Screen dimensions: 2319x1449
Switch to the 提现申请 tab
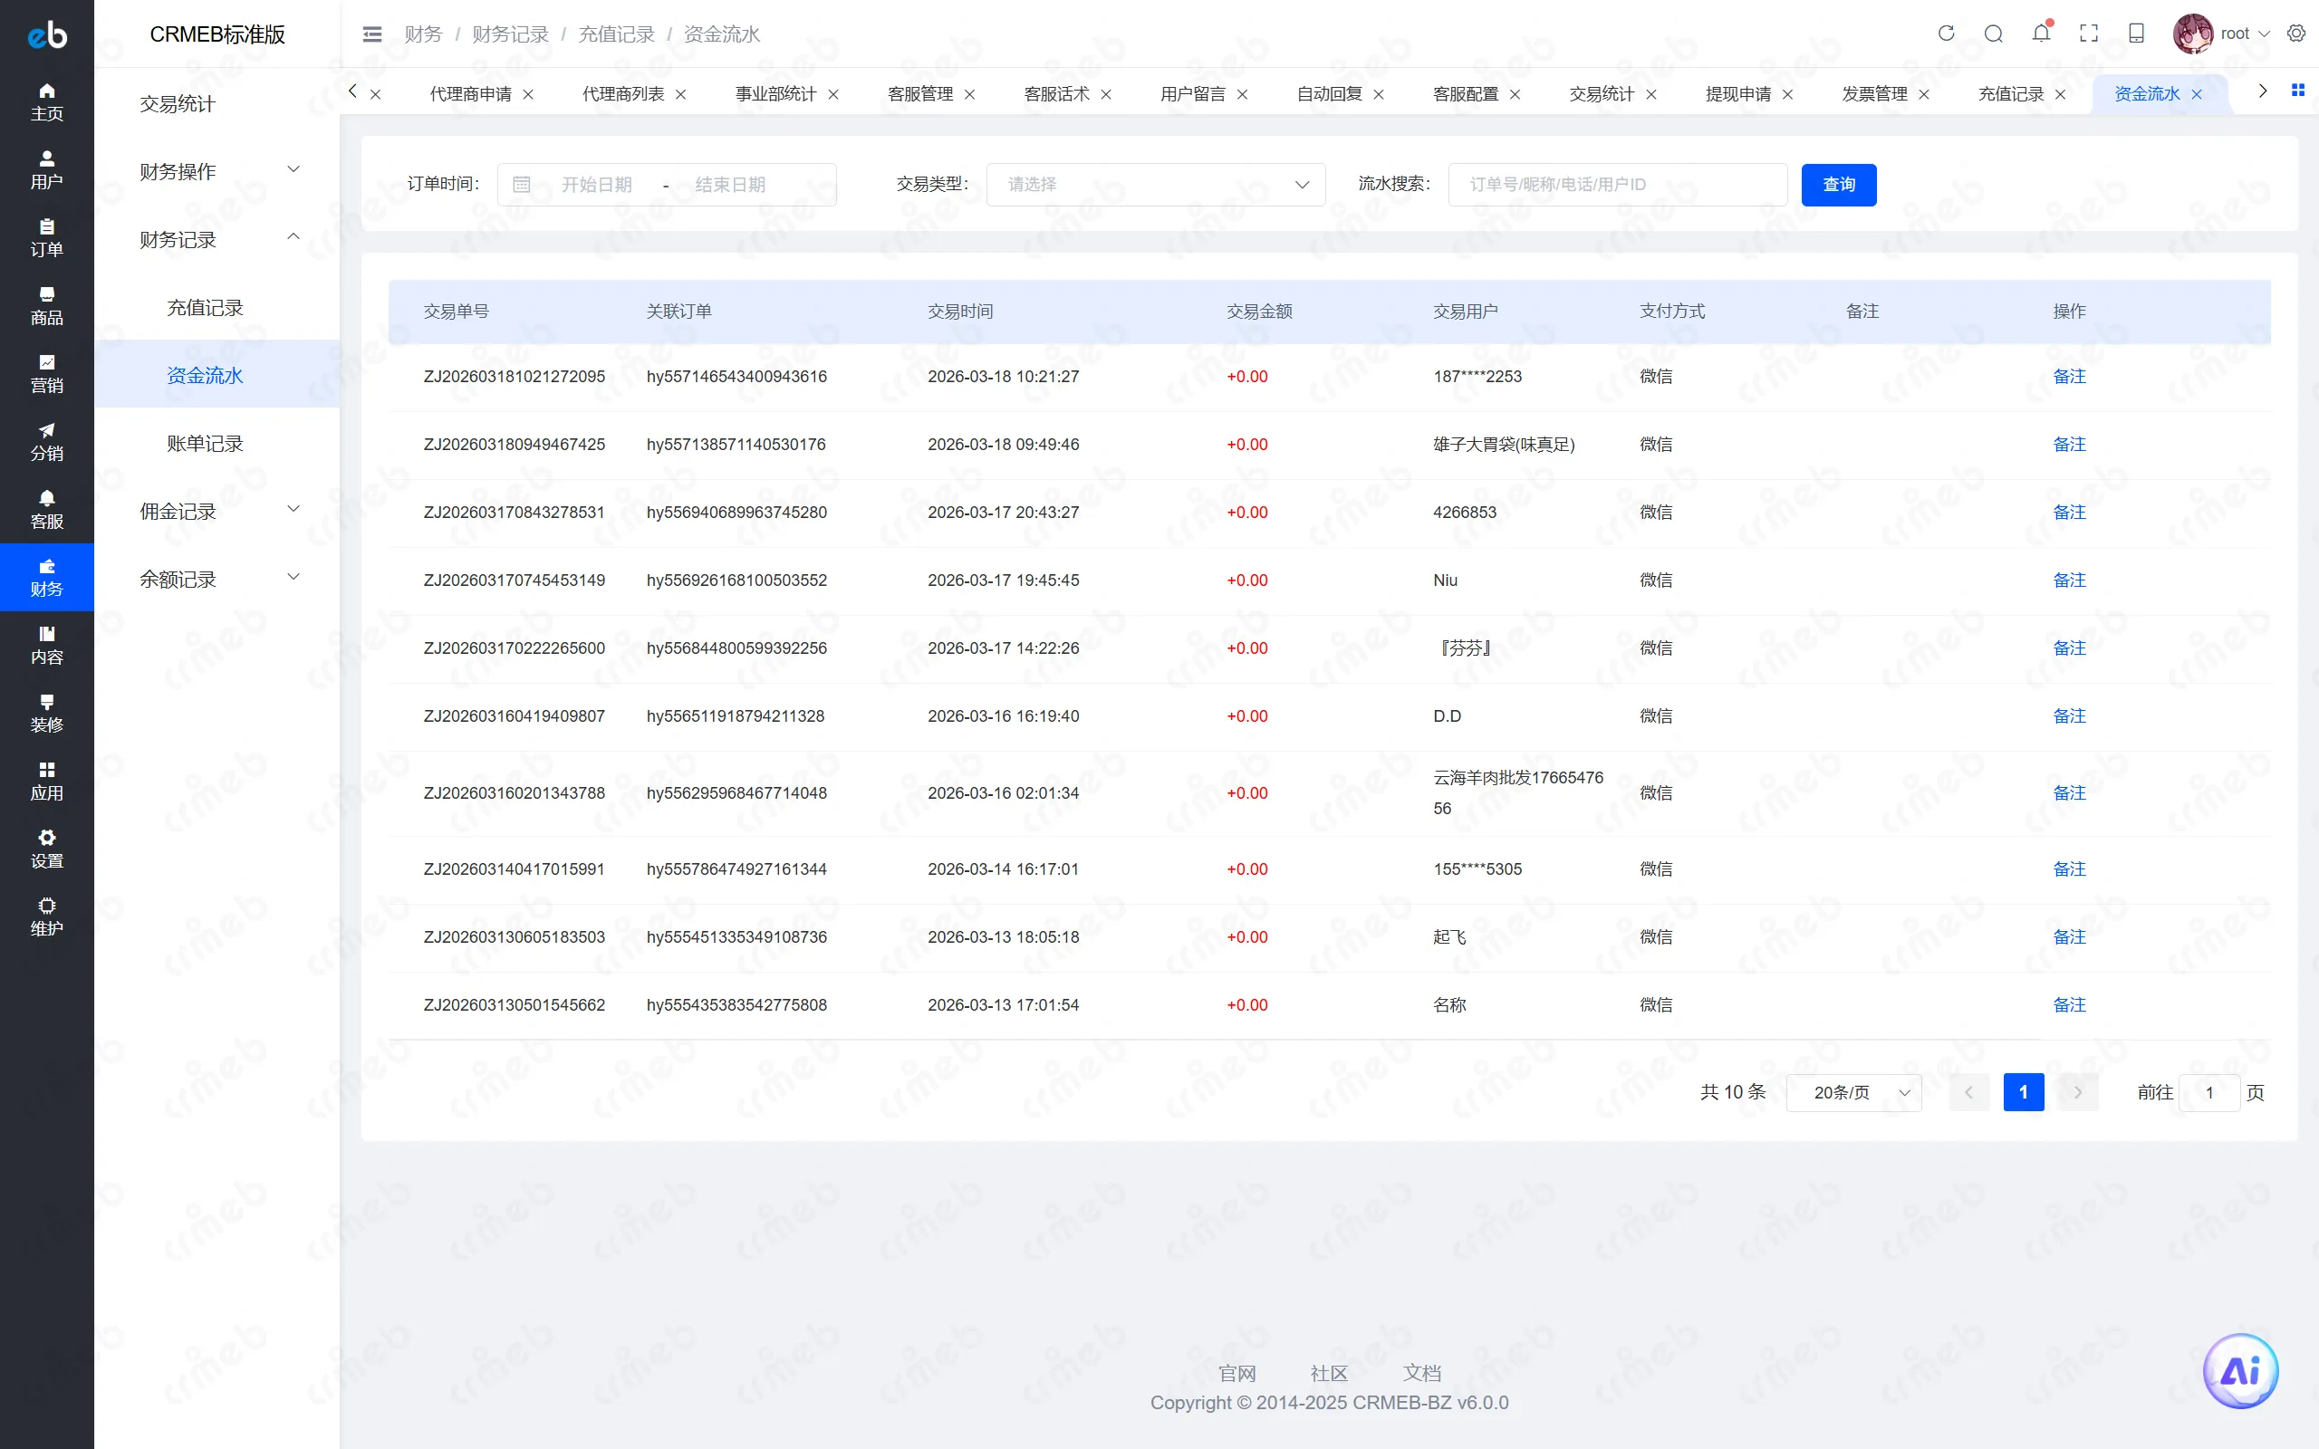tap(1738, 94)
